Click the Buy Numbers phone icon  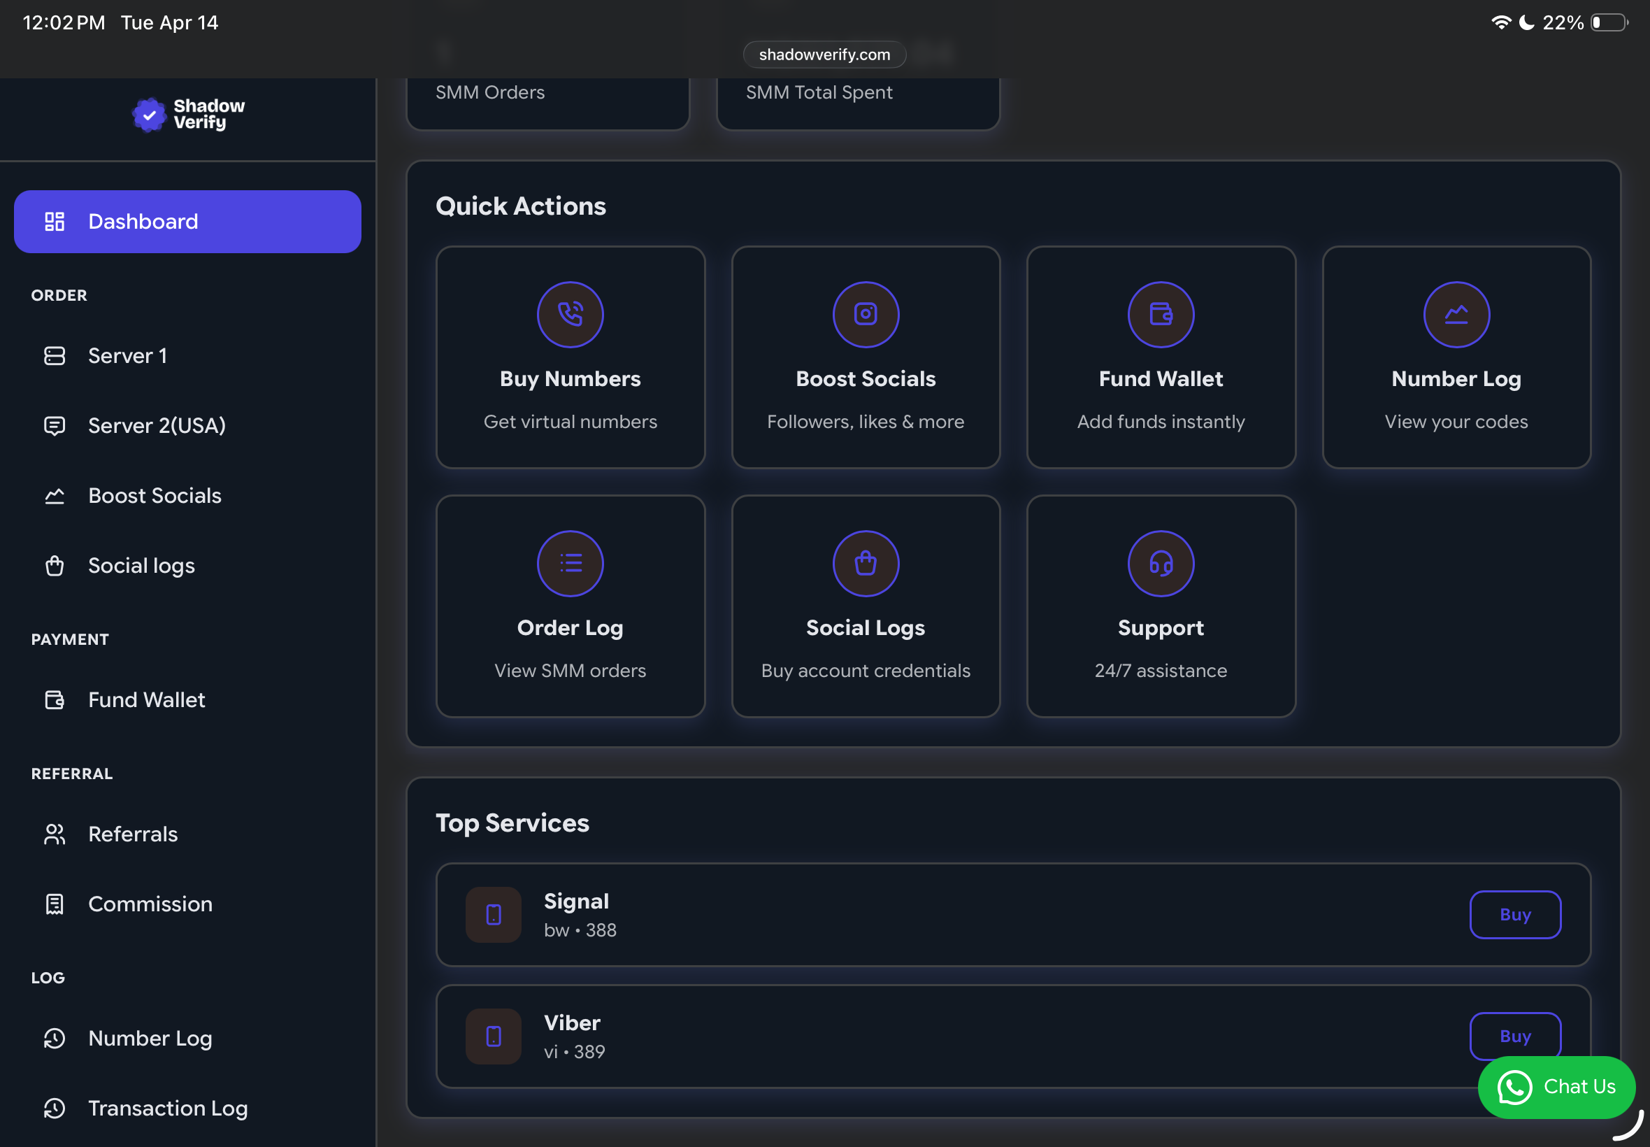pos(570,314)
